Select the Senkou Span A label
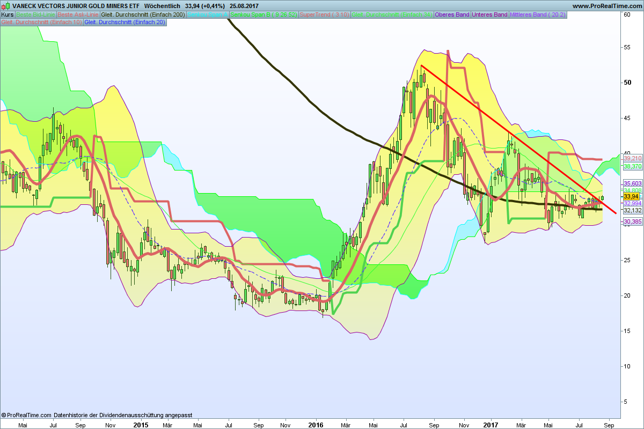This screenshot has height=429, width=644. (208, 14)
